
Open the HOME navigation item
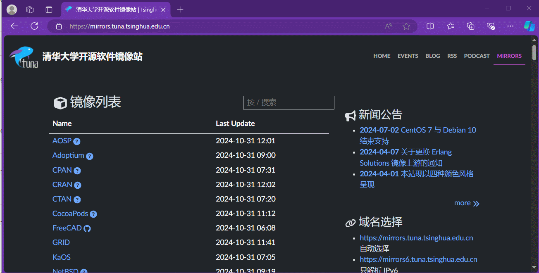click(382, 56)
